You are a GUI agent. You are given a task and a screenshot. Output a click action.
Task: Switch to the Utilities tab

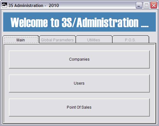point(94,40)
